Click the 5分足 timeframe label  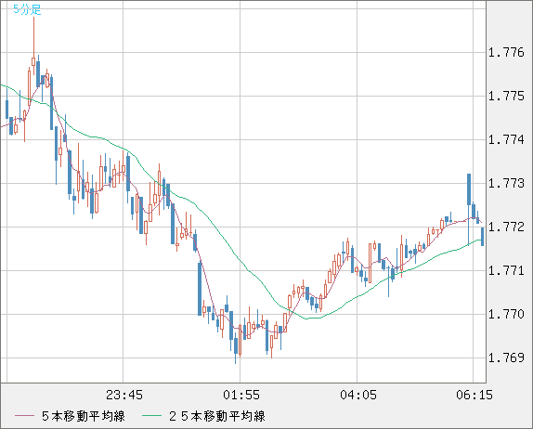[27, 9]
